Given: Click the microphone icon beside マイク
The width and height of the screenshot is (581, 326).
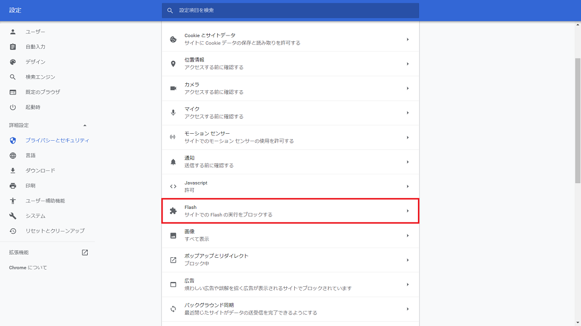Looking at the screenshot, I should [x=173, y=113].
